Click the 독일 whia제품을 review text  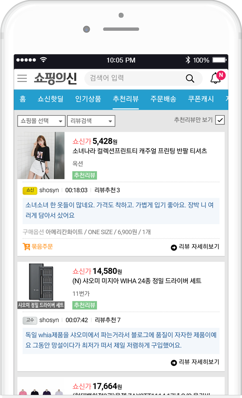pyautogui.click(x=121, y=340)
